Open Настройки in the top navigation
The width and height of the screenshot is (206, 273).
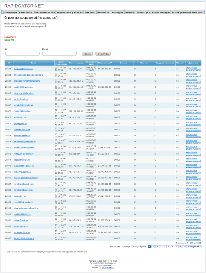pyautogui.click(x=103, y=13)
